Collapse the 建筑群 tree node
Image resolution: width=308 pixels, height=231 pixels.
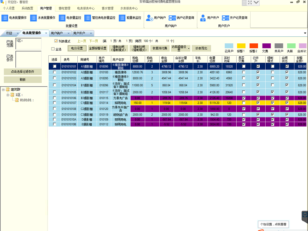tap(3, 90)
